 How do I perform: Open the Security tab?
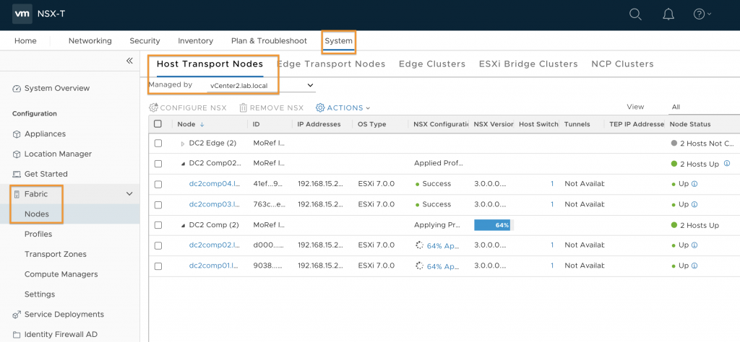tap(145, 41)
